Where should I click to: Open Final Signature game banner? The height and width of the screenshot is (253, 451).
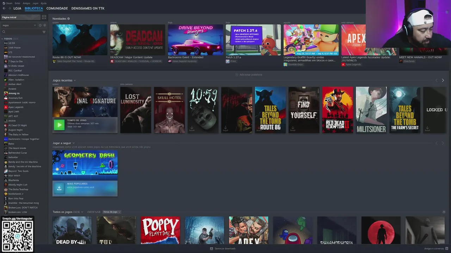tap(85, 102)
